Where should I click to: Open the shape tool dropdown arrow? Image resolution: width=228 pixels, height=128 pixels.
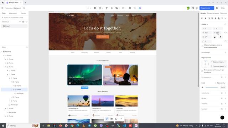(x=103, y=8)
